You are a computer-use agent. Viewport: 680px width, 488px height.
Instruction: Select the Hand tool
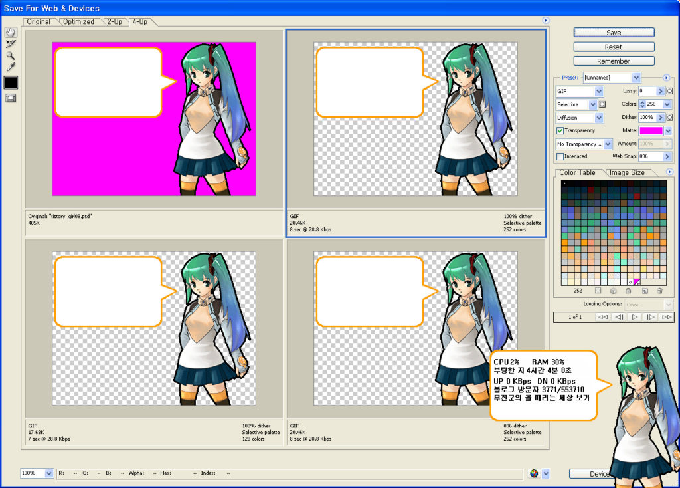(x=11, y=32)
